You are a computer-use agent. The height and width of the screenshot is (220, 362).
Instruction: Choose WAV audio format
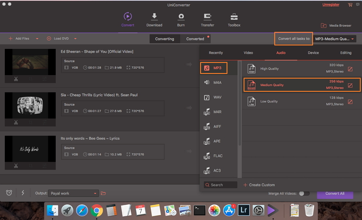pos(218,97)
